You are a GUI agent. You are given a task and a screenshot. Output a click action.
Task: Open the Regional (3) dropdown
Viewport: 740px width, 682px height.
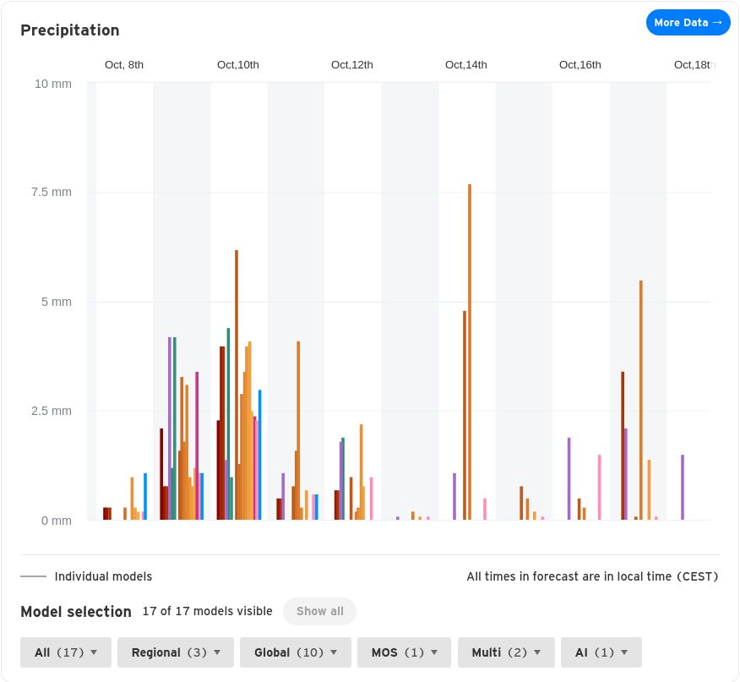[176, 652]
